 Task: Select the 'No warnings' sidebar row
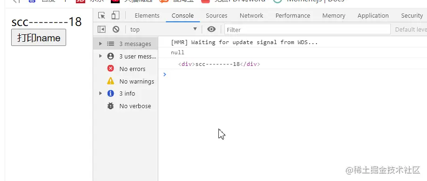(126, 81)
